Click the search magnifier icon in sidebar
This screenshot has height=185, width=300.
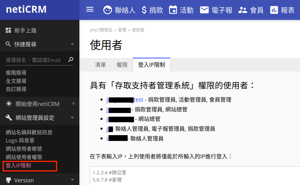71,60
